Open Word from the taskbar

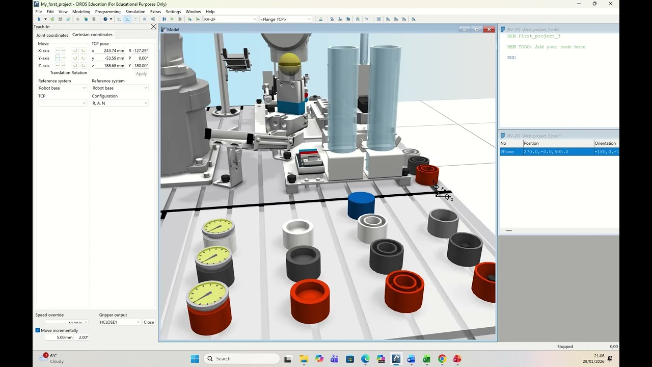click(x=411, y=359)
